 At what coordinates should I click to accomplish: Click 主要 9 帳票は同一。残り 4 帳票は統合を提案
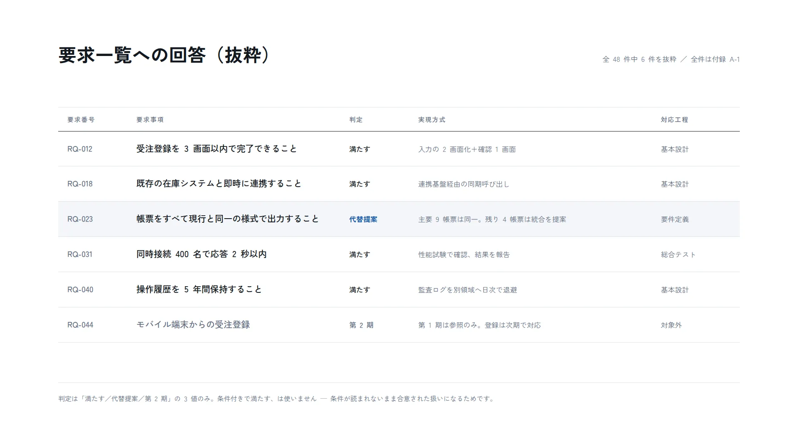coord(492,219)
